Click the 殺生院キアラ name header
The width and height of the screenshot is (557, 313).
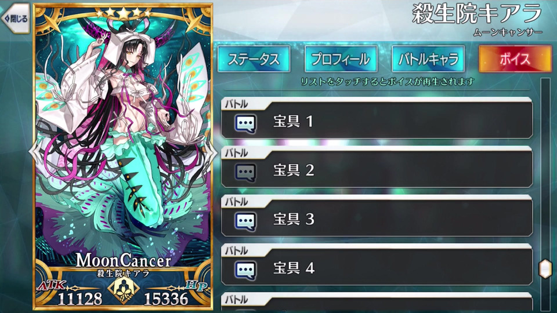tap(477, 14)
